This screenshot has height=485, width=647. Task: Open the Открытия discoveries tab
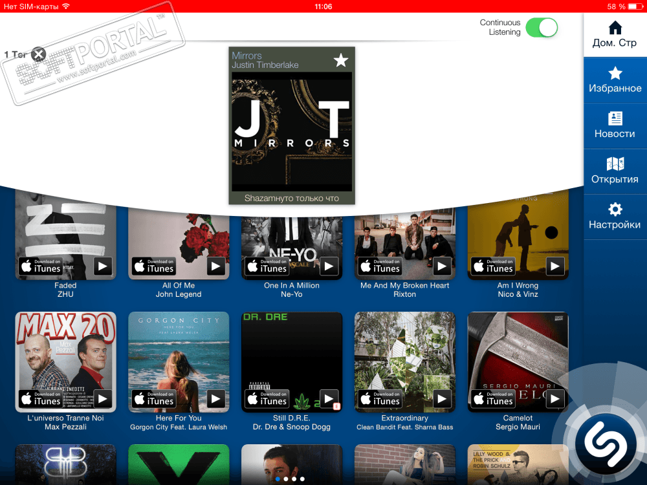pos(615,171)
